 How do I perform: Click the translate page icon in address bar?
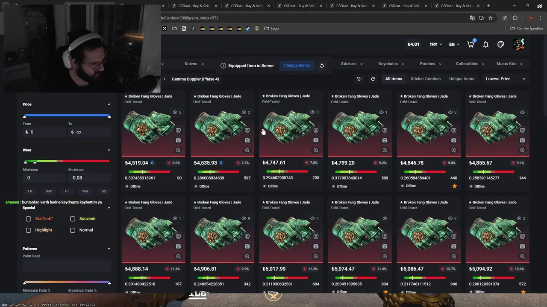472,18
